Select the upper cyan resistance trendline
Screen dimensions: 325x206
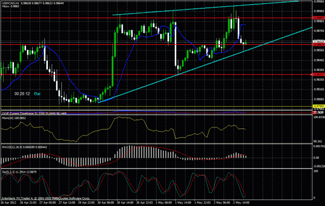click(x=205, y=8)
